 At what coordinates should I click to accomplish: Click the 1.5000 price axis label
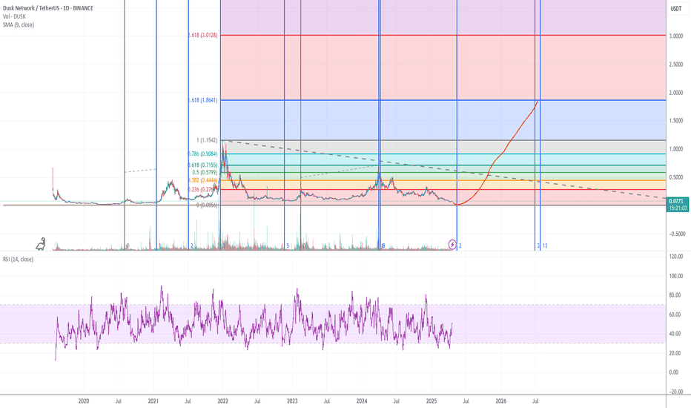(675, 121)
